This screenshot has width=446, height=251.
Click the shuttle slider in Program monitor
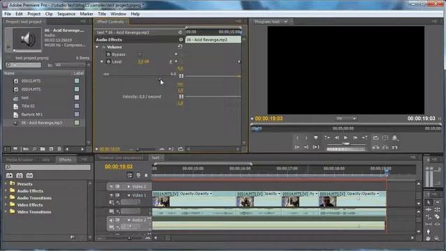point(346,144)
